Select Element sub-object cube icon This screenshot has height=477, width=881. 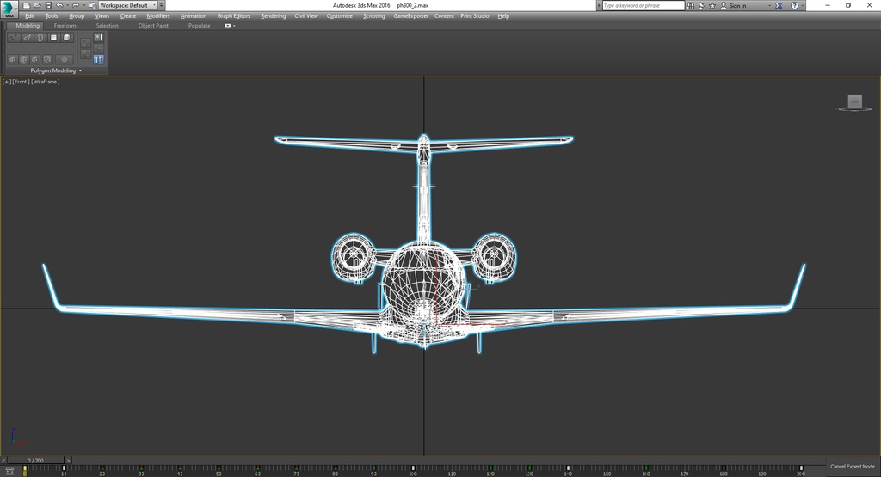click(67, 38)
